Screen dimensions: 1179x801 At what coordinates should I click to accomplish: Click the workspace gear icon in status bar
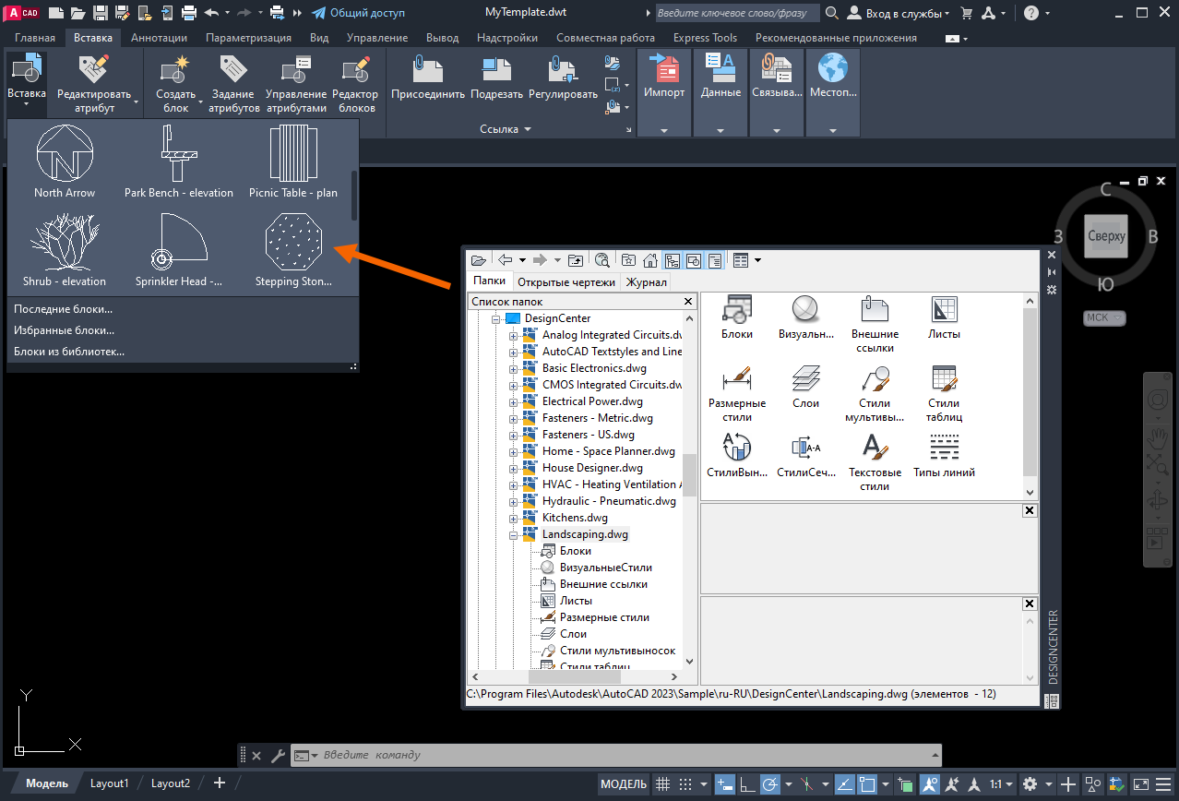click(1030, 784)
